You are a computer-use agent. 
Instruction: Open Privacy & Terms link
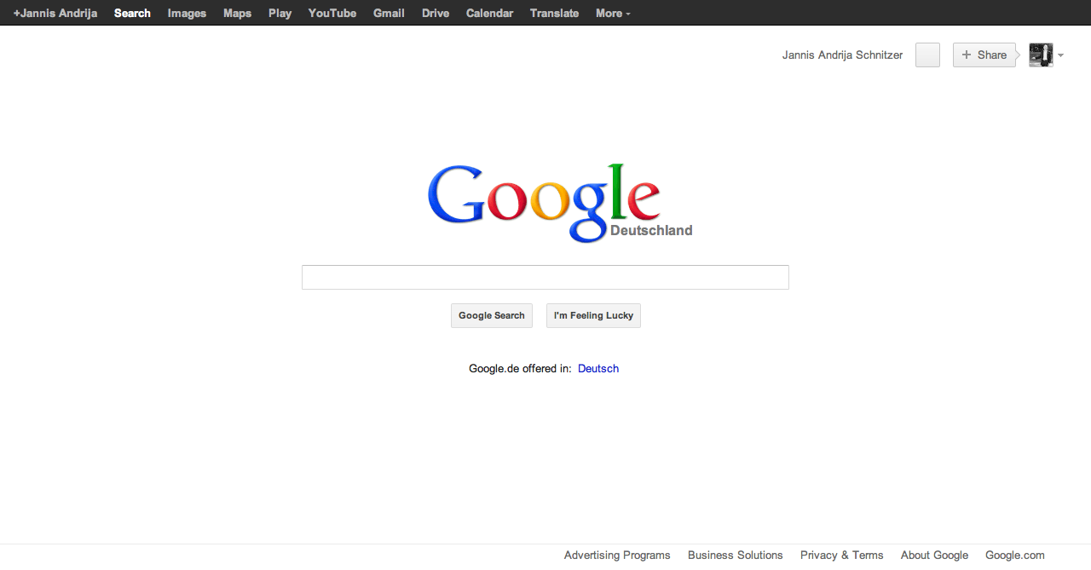[842, 555]
